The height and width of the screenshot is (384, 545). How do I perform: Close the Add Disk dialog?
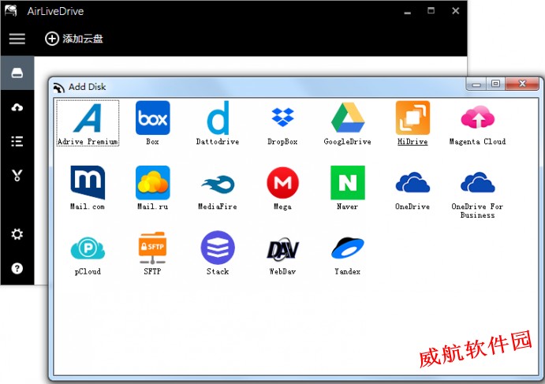[x=522, y=84]
